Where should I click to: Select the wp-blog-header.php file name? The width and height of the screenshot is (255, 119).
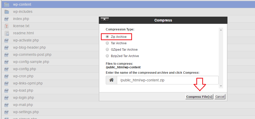pyautogui.click(x=29, y=48)
